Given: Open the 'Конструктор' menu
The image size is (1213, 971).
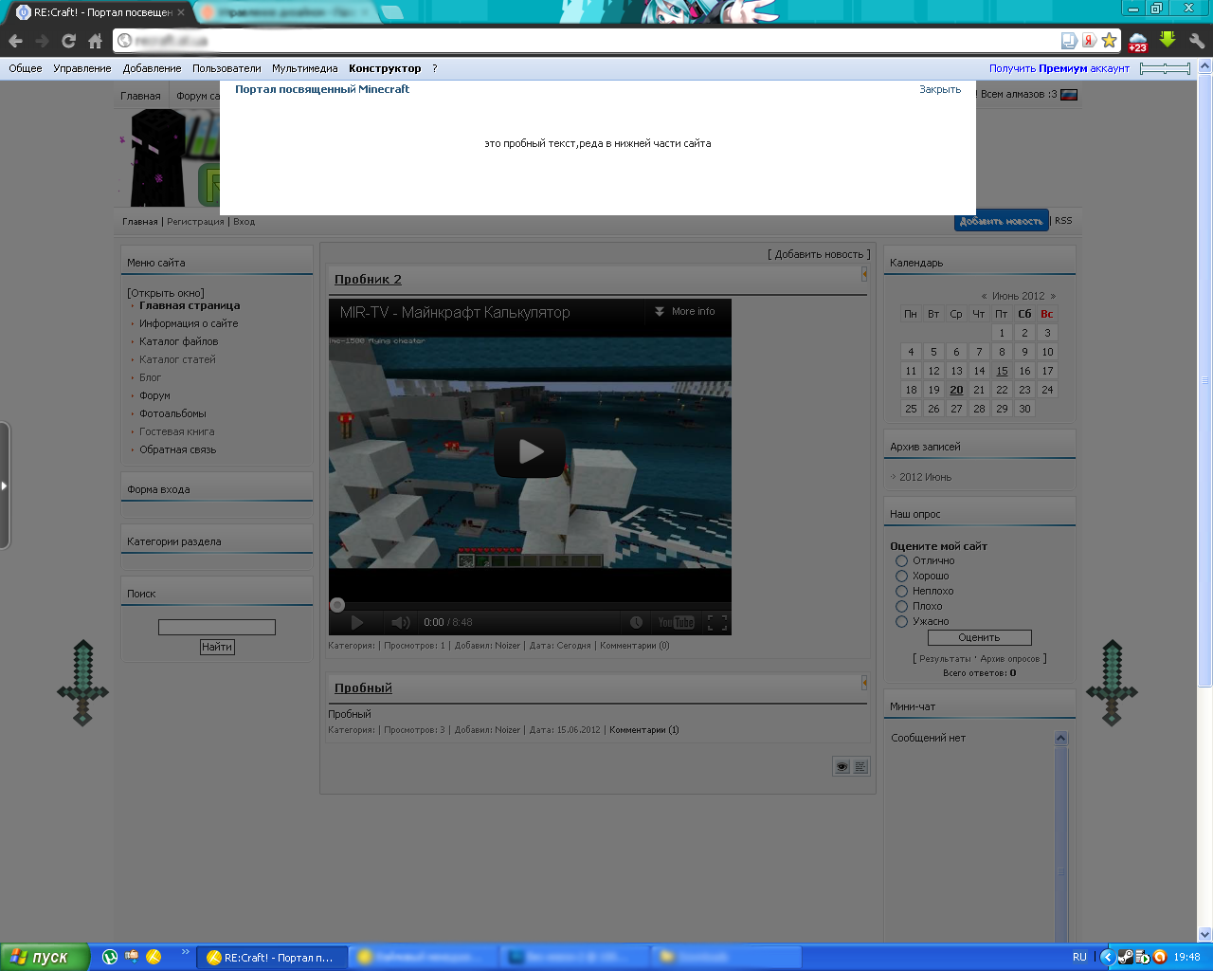Looking at the screenshot, I should click(385, 68).
